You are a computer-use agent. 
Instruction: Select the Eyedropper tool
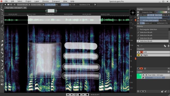pos(2,69)
